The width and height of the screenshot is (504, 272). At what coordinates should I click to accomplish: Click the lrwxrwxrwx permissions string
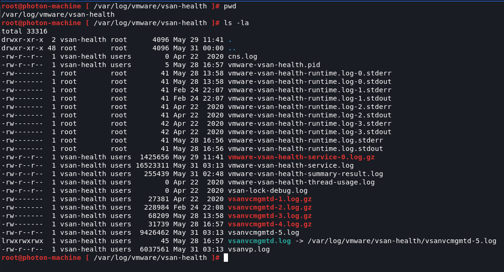pos(22,241)
